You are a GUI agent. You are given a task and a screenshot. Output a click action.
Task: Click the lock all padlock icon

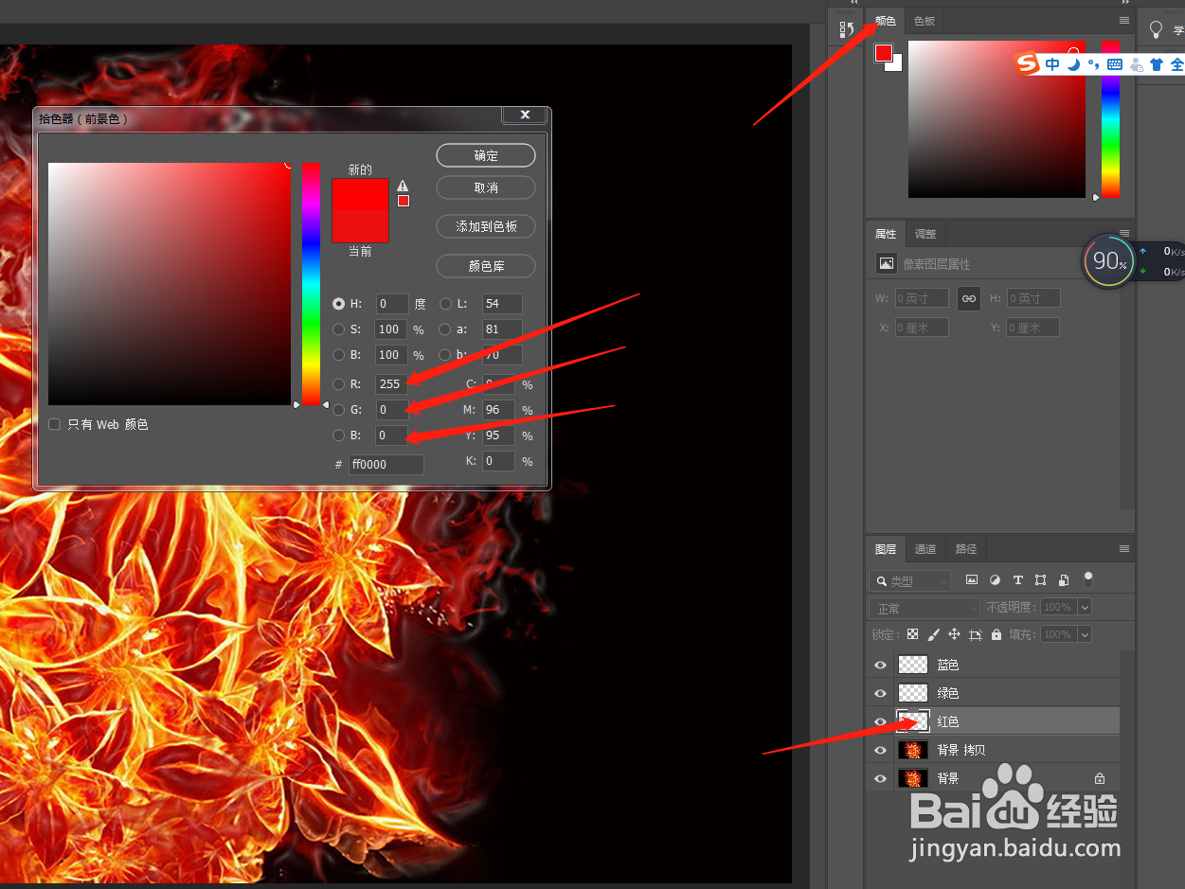996,634
